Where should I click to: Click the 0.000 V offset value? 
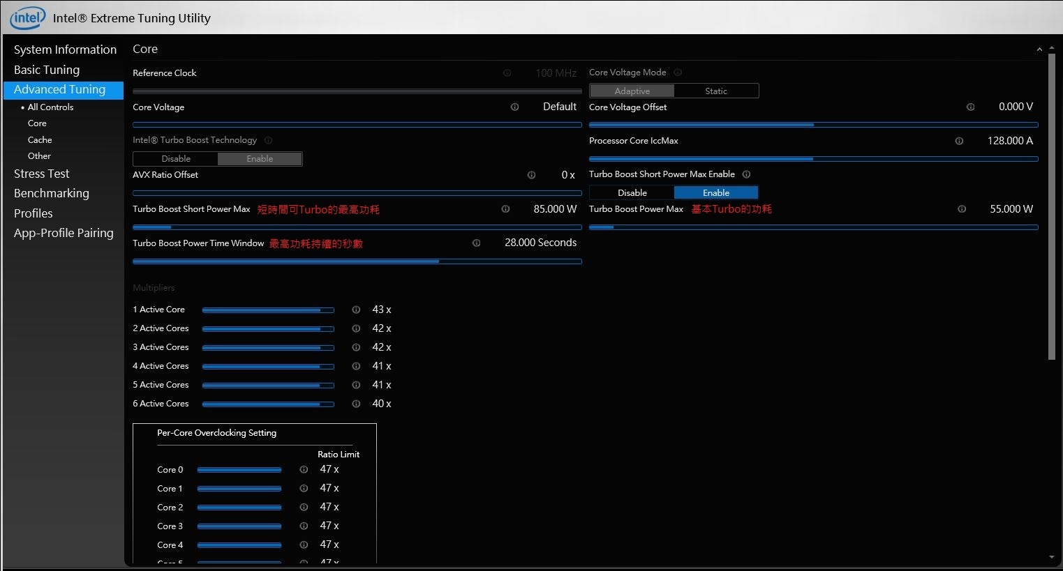click(1016, 107)
